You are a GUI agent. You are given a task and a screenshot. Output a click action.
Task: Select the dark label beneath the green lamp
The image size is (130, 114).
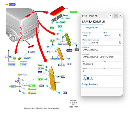tap(69, 50)
